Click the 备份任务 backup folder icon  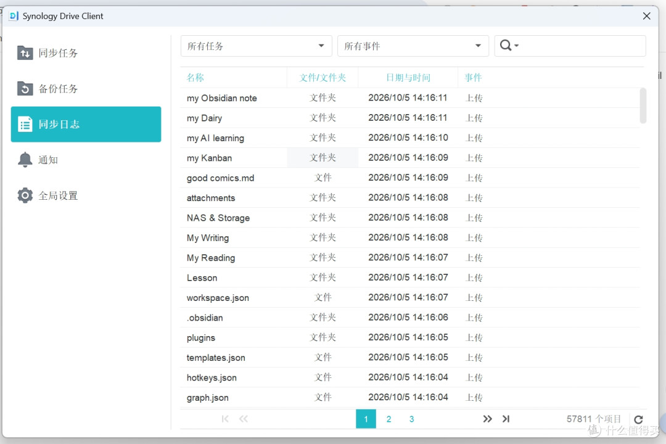click(25, 88)
